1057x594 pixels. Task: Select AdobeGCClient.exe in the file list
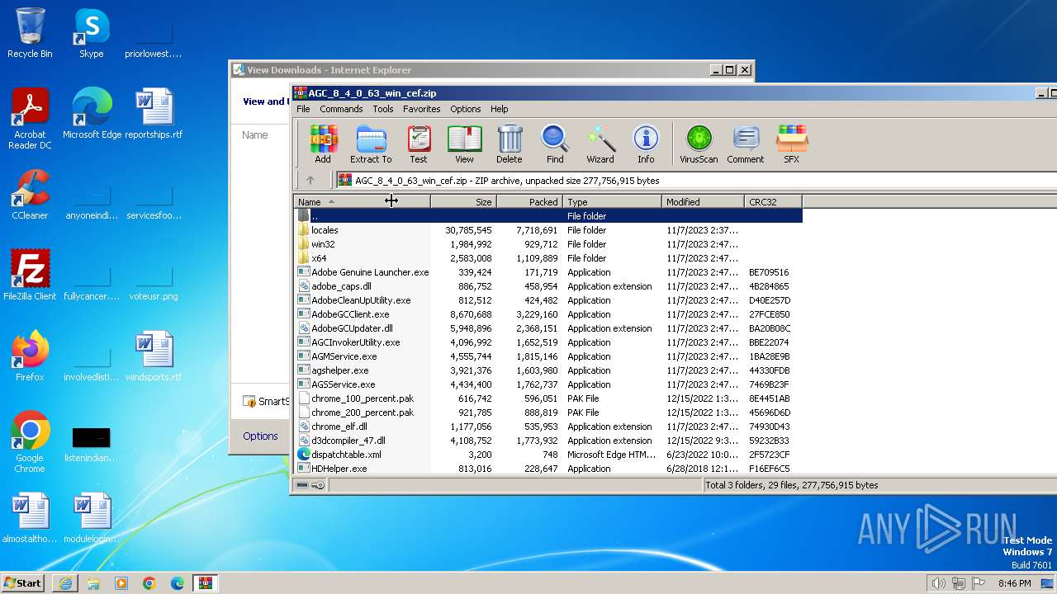(x=350, y=314)
